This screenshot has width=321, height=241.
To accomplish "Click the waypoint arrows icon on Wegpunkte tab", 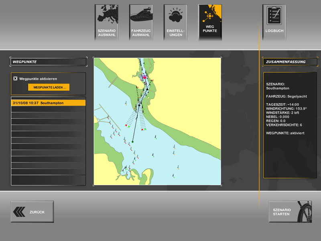I will 209,15.
